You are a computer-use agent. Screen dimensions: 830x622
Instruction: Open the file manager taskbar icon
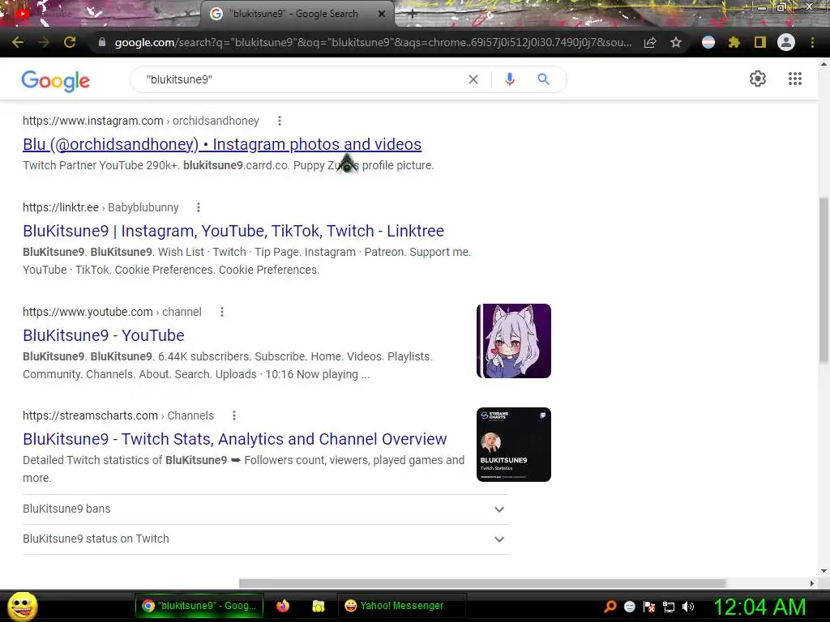(x=318, y=606)
